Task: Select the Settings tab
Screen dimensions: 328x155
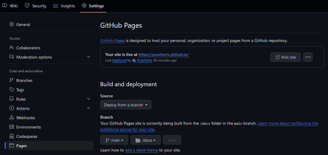Action: point(93,6)
